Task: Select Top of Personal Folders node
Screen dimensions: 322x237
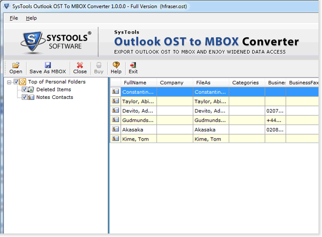Action: click(x=57, y=82)
